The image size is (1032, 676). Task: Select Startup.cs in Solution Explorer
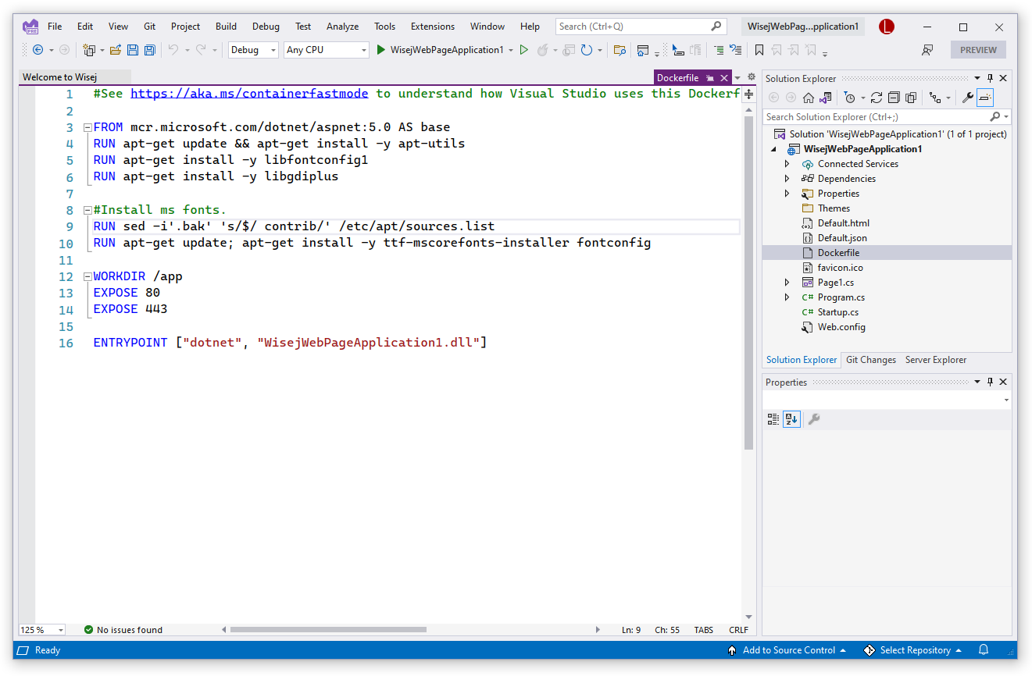coord(837,312)
